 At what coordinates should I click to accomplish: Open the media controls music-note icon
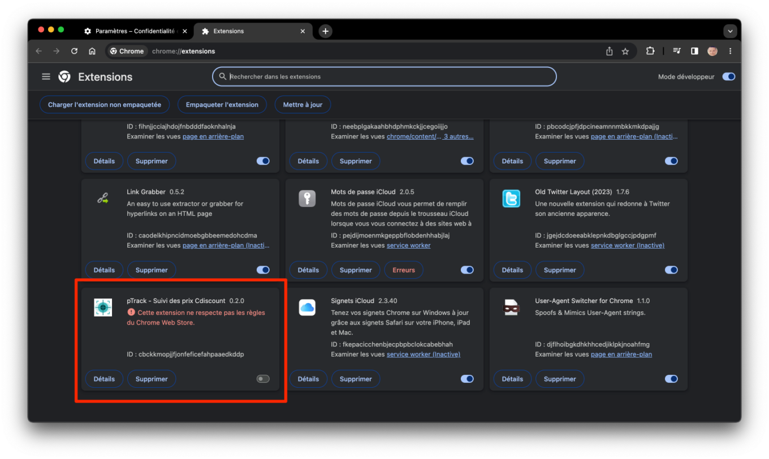click(x=677, y=51)
